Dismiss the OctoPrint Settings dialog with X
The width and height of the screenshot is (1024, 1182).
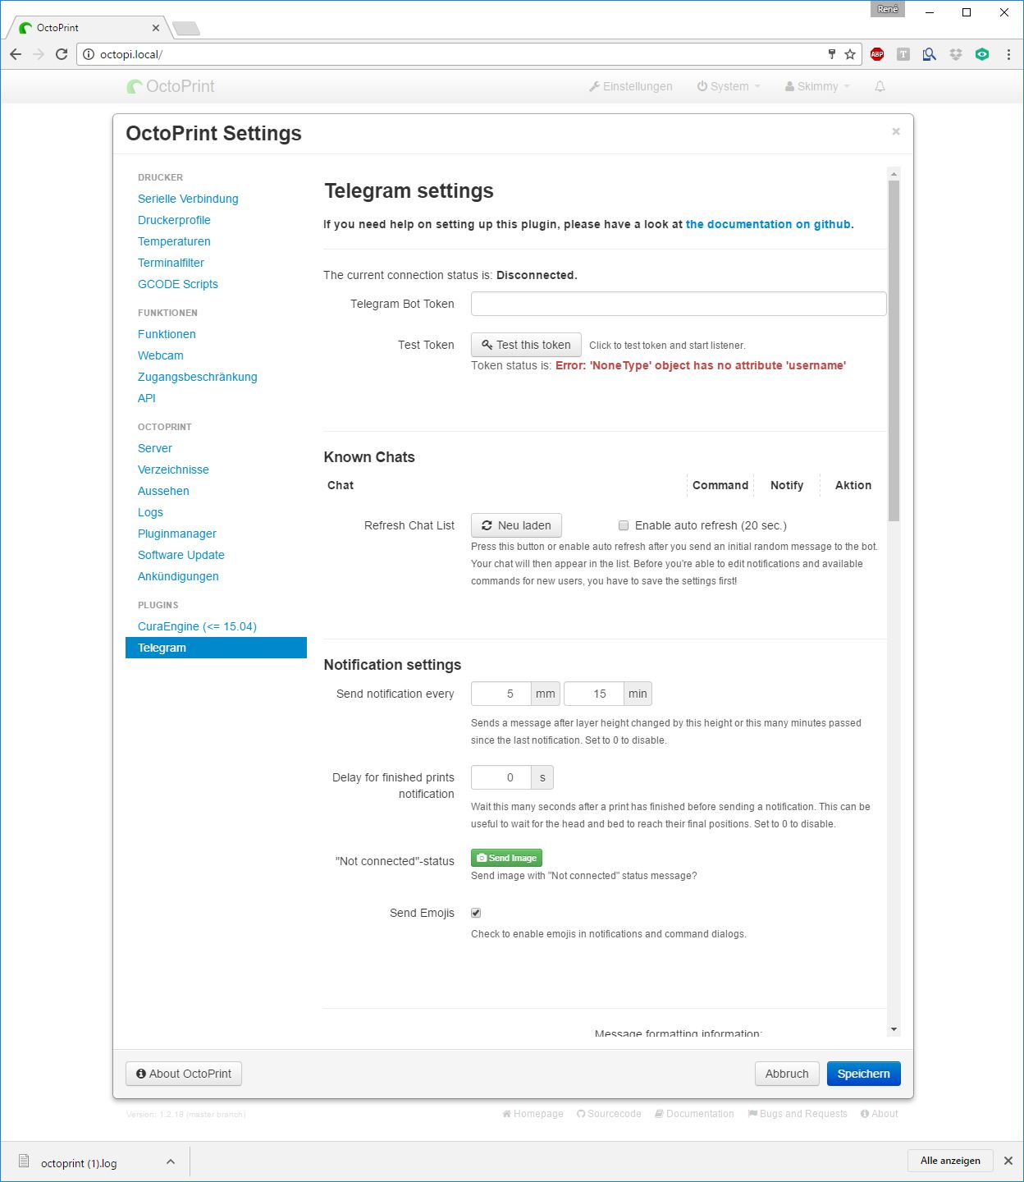[896, 131]
